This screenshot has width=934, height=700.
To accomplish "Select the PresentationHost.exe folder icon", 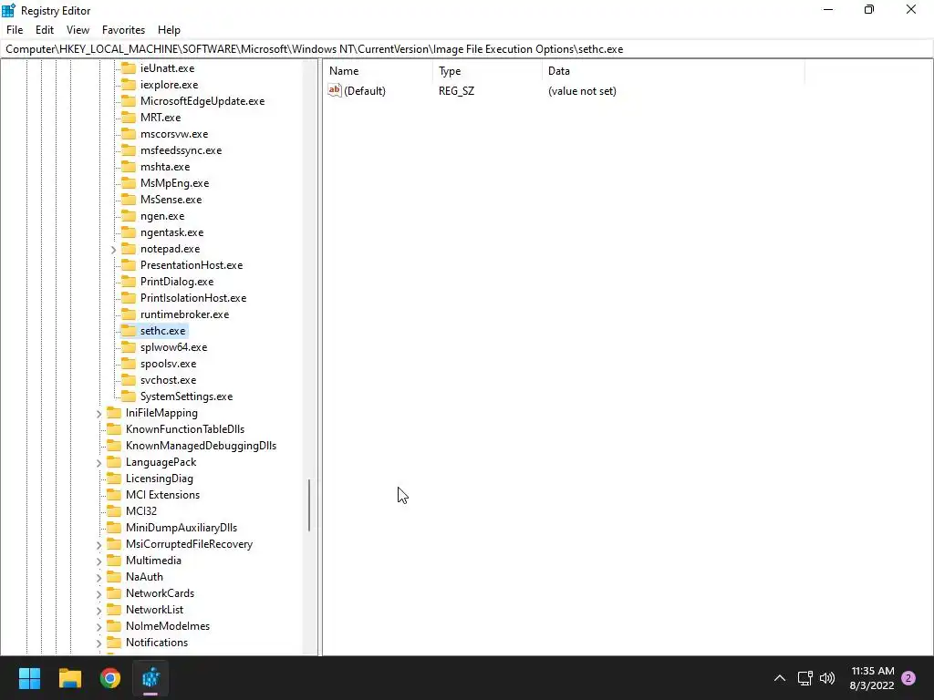I will point(129,264).
